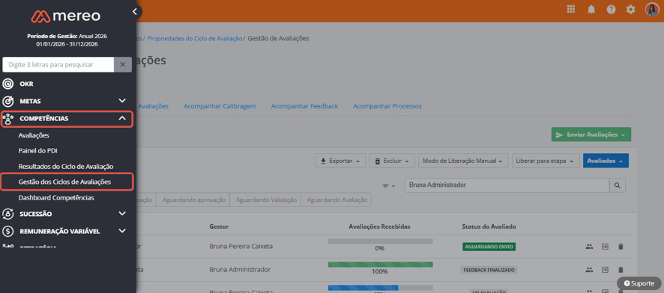Click the Aguardando Envio status badge
The height and width of the screenshot is (293, 664).
pos(489,247)
